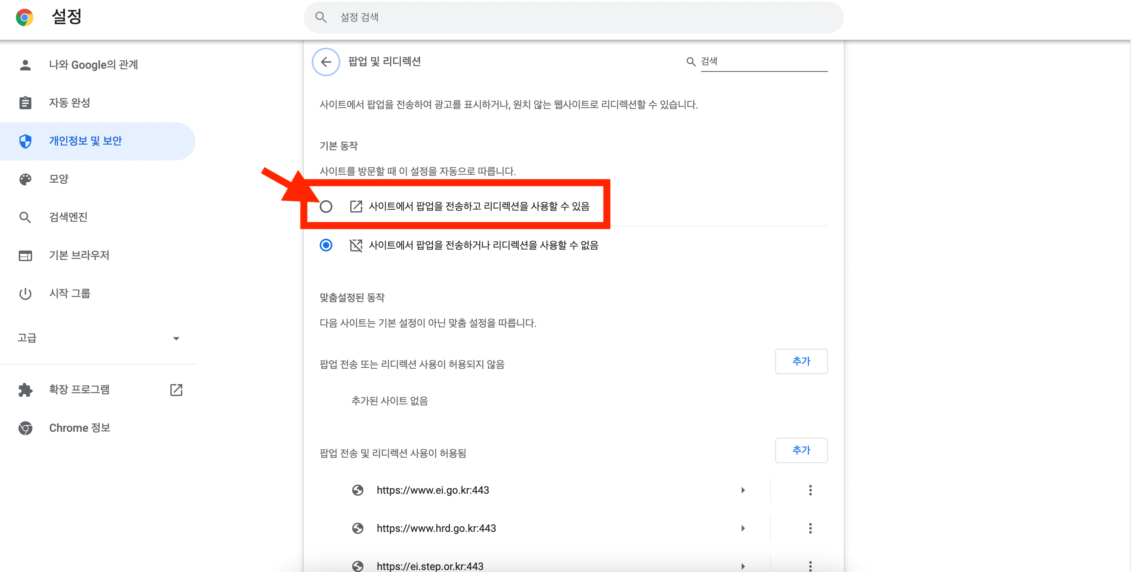Select radio blocking pop-ups and redirects

[326, 245]
